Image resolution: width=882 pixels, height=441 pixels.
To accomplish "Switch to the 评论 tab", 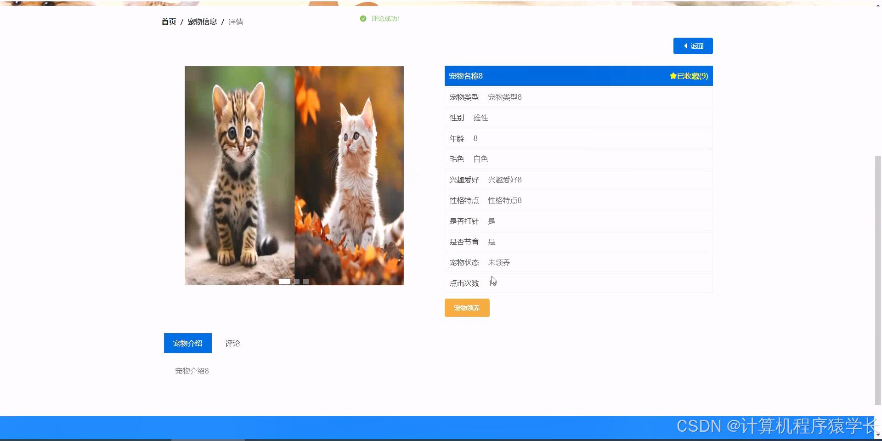I will 232,343.
